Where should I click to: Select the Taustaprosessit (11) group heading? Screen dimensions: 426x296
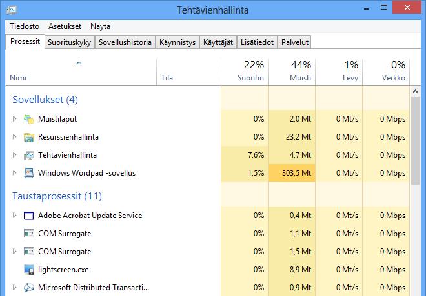click(57, 196)
